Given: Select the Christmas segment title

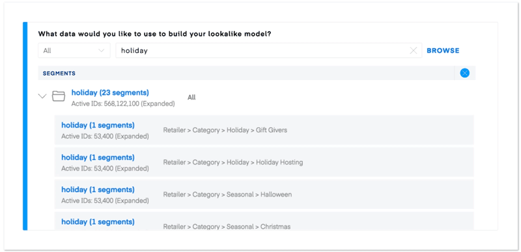Looking at the screenshot, I should pos(98,222).
